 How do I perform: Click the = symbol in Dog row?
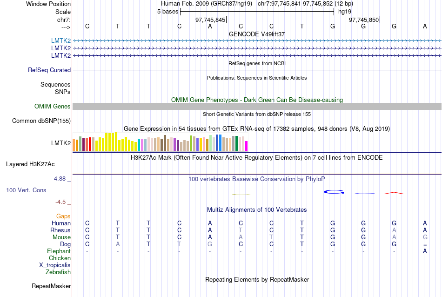point(425,245)
